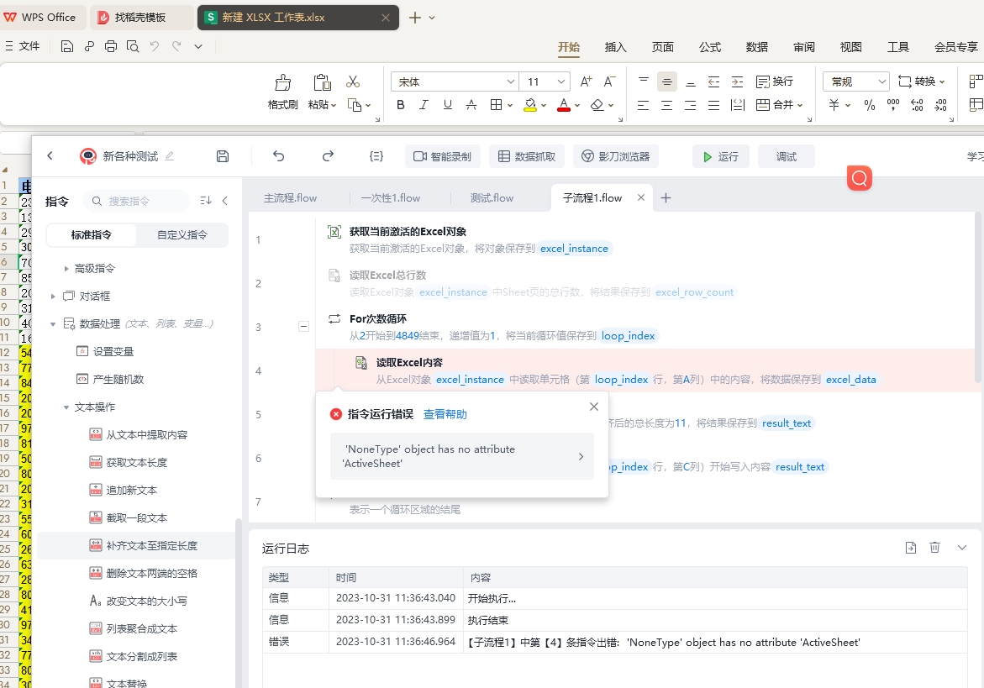984x688 pixels.
Task: Collapse the 文本操作 tree node
Action: 66,407
